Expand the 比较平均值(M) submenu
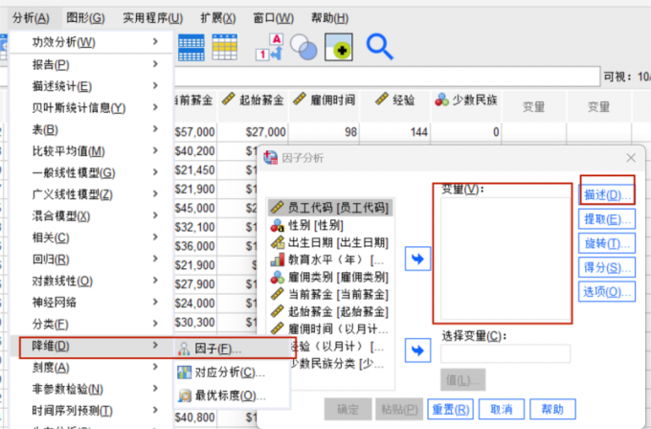This screenshot has width=651, height=429. click(91, 151)
